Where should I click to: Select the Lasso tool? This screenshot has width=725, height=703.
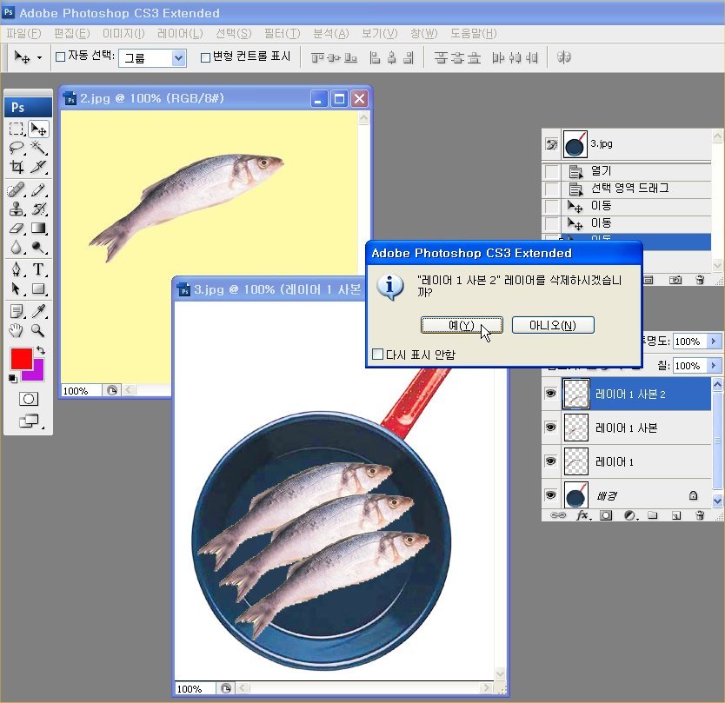17,148
